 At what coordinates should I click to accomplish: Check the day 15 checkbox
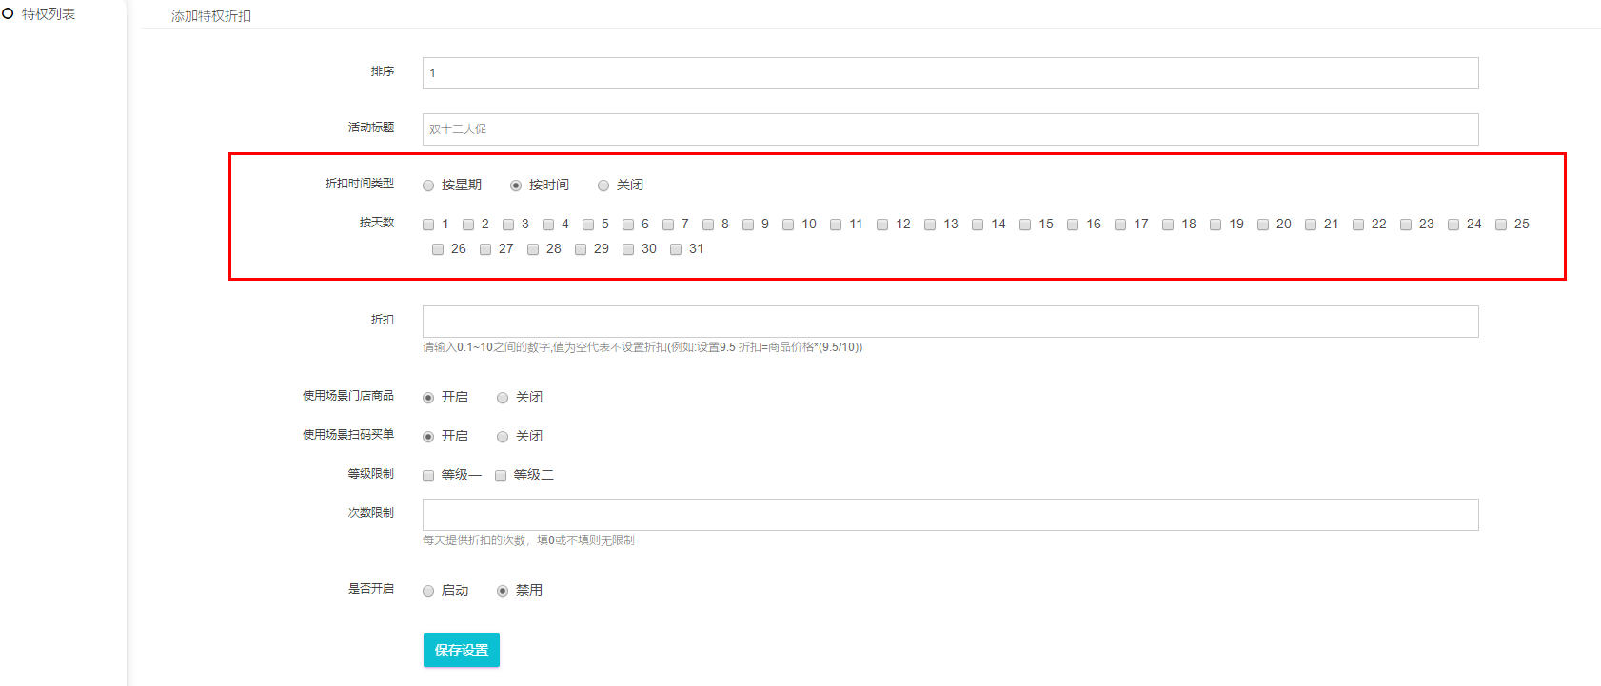[x=1025, y=225]
